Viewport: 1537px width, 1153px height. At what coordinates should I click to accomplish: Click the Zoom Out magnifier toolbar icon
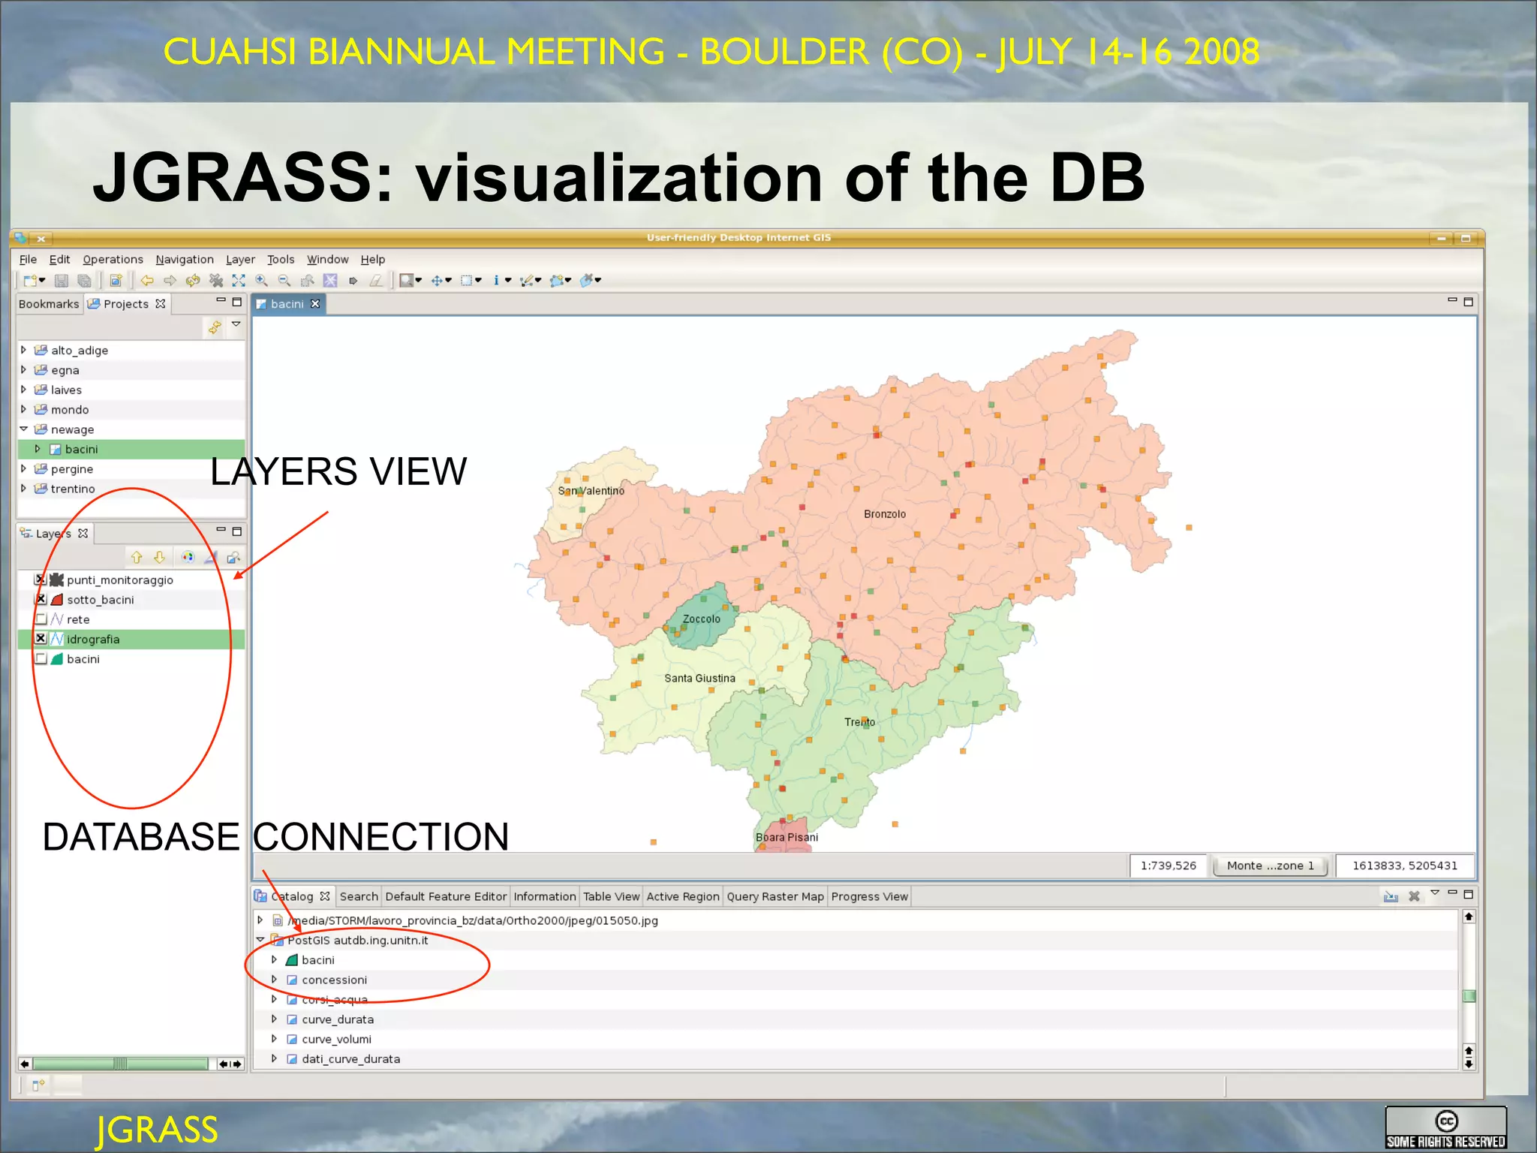[284, 280]
